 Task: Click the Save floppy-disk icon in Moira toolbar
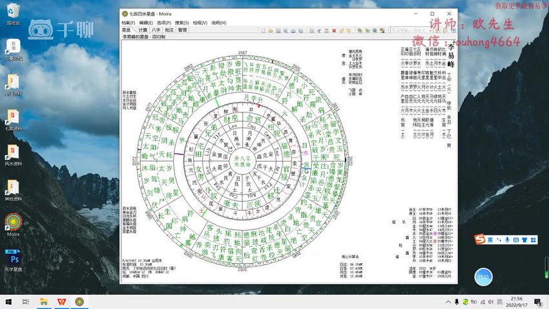pos(278,30)
